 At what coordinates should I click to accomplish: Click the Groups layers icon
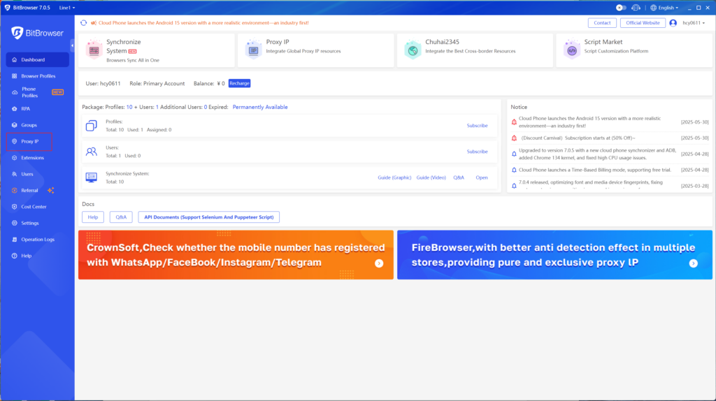pos(14,125)
